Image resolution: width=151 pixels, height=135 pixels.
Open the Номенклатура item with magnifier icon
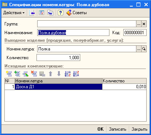tap(144, 49)
